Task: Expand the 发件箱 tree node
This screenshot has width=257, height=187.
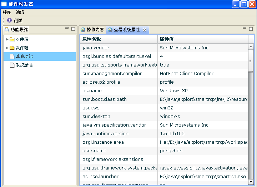Action: [7, 48]
